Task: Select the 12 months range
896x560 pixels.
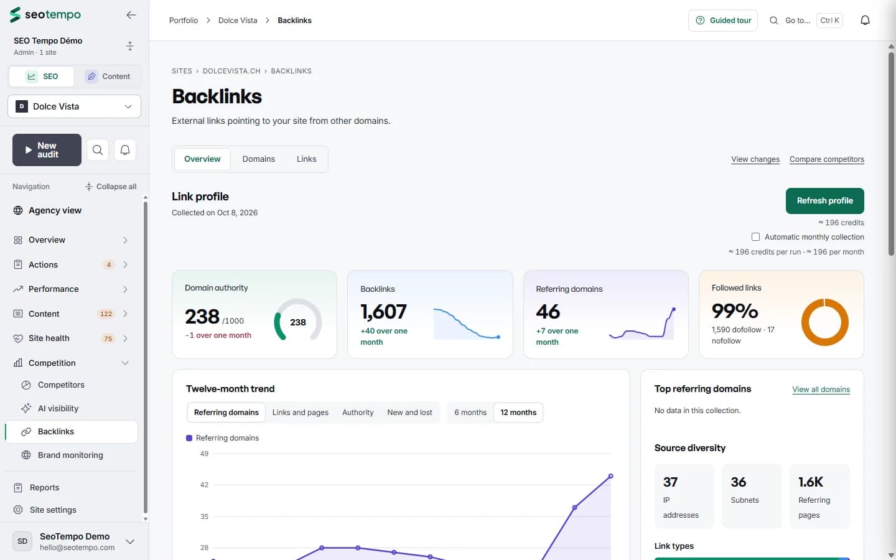Action: point(518,413)
